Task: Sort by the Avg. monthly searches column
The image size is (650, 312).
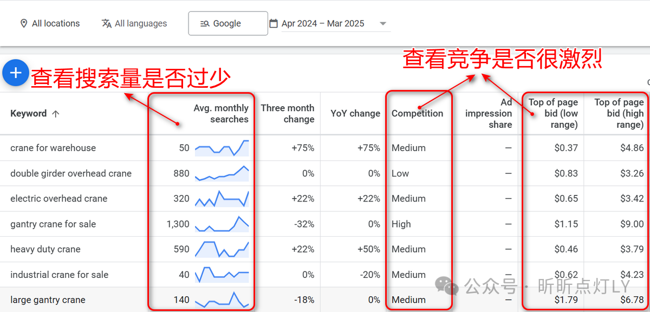Action: point(220,113)
